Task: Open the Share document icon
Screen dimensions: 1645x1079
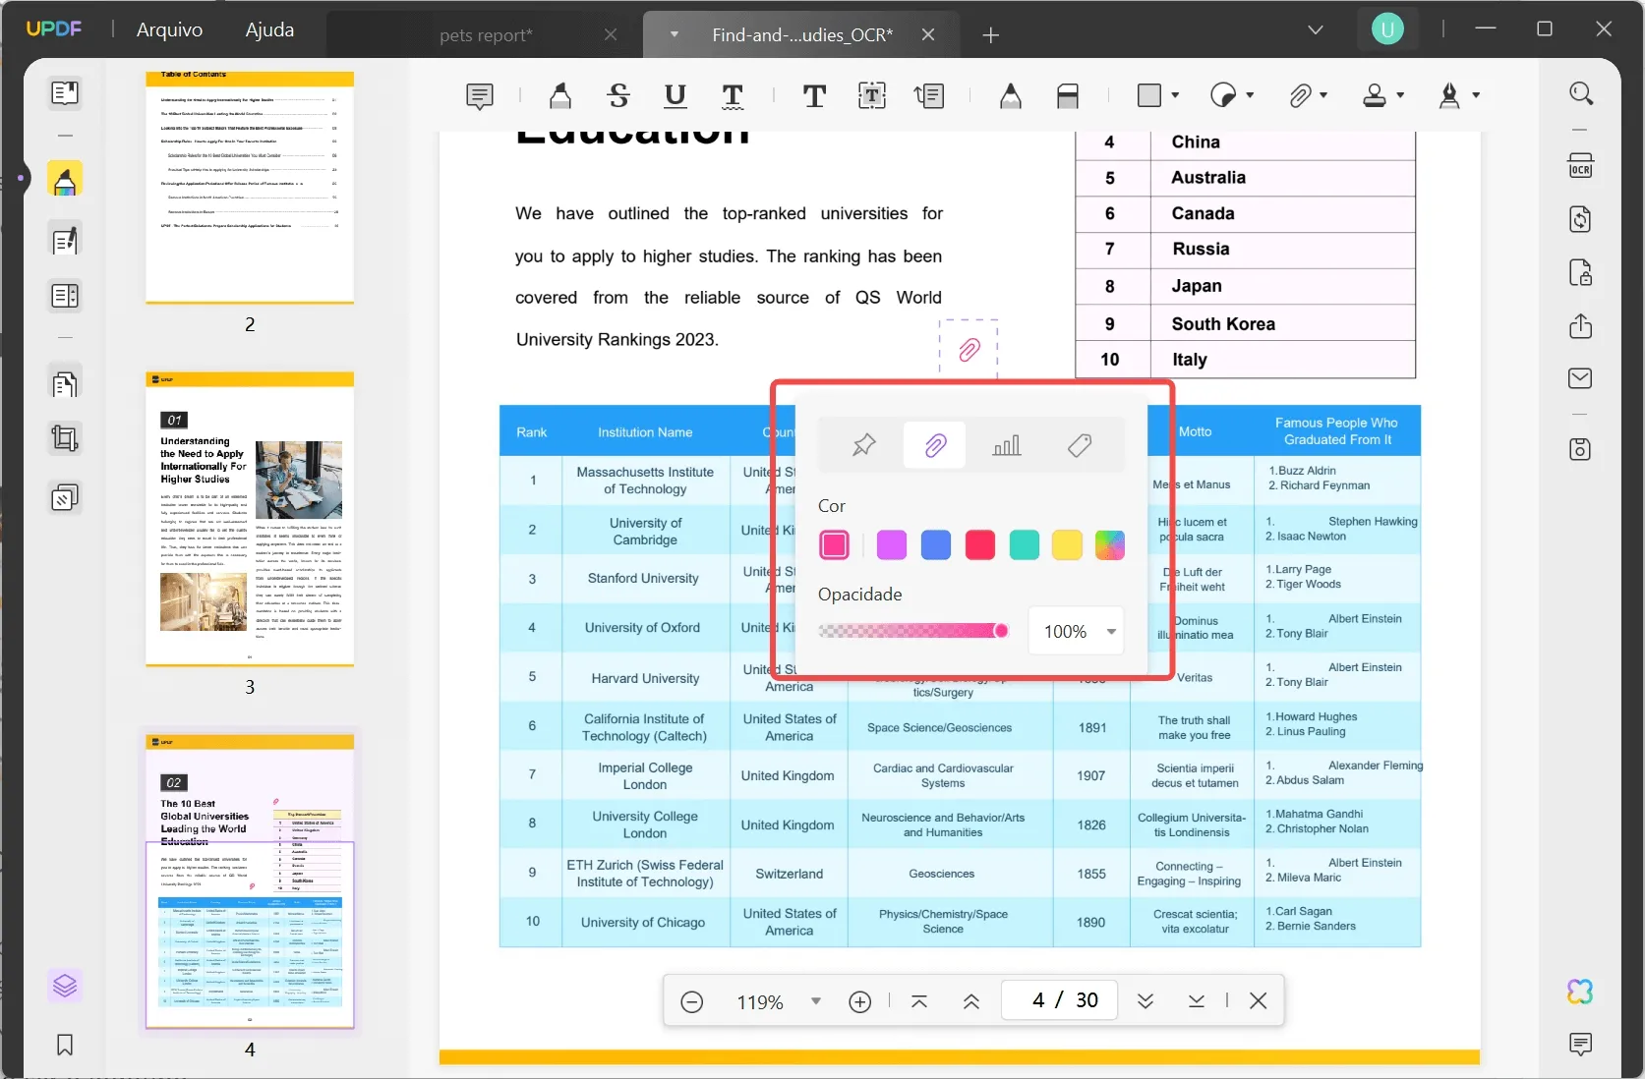Action: tap(1580, 326)
